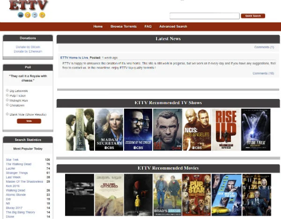Open the Star Trek Discovery poster

(256, 129)
